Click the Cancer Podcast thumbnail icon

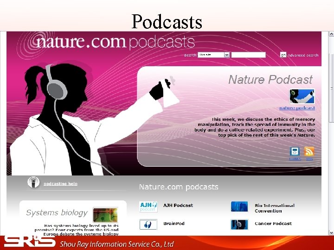(239, 225)
